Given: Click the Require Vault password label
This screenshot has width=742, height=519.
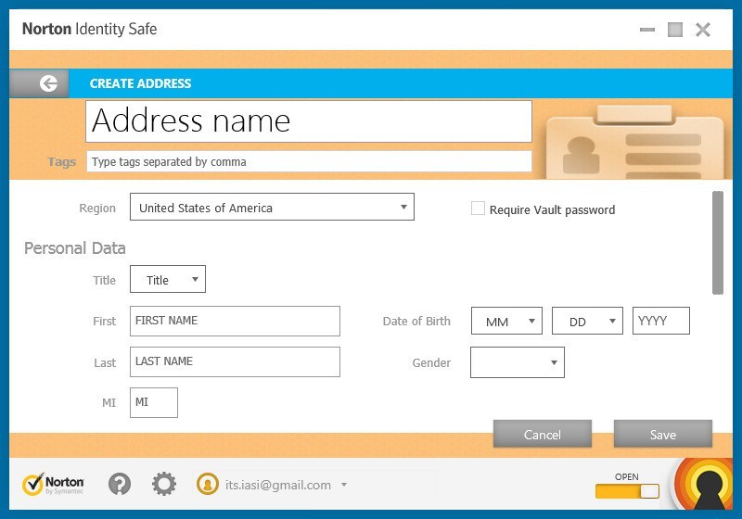Looking at the screenshot, I should (x=552, y=209).
